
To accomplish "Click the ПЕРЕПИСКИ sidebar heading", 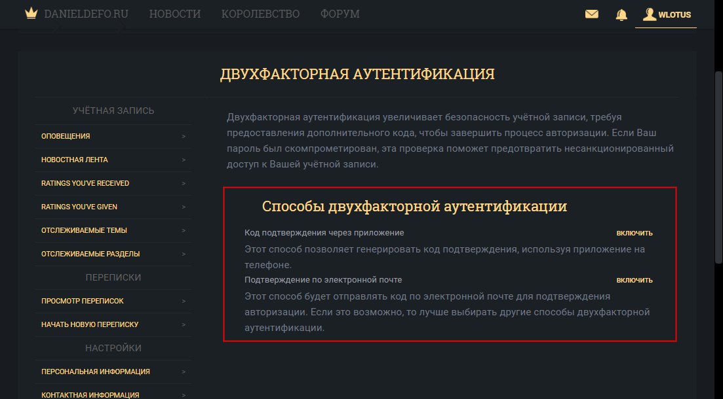I will (x=113, y=277).
